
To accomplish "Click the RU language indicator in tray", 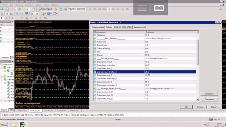I will pos(206,125).
